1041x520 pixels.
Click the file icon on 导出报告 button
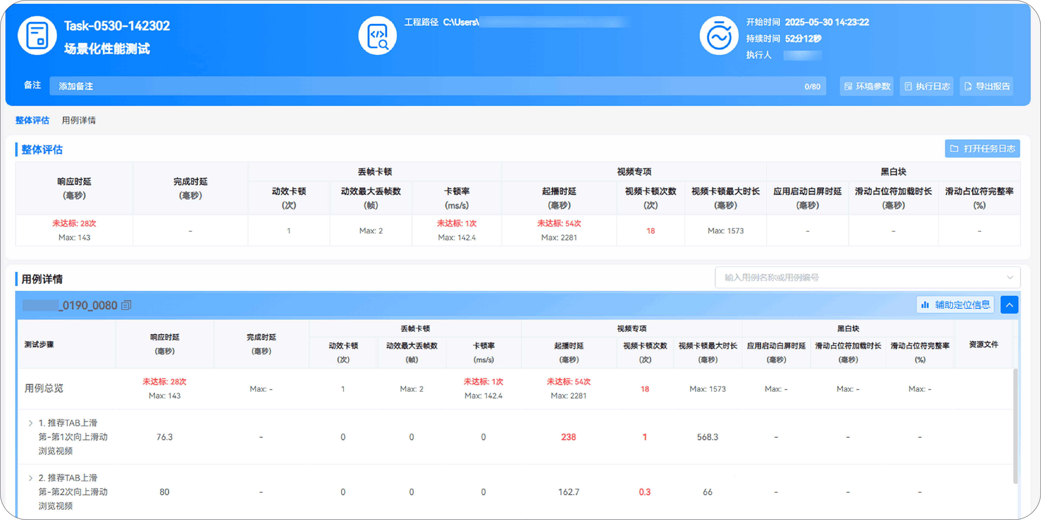coord(968,86)
